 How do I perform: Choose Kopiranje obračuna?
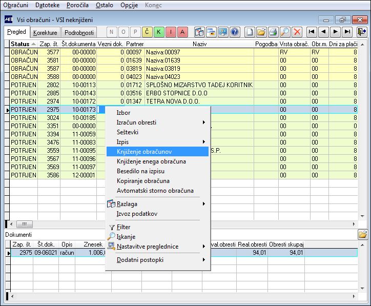(158, 181)
